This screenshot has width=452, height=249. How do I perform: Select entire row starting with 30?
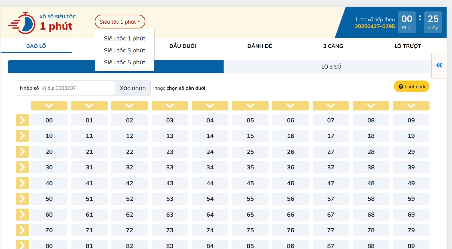(22, 167)
